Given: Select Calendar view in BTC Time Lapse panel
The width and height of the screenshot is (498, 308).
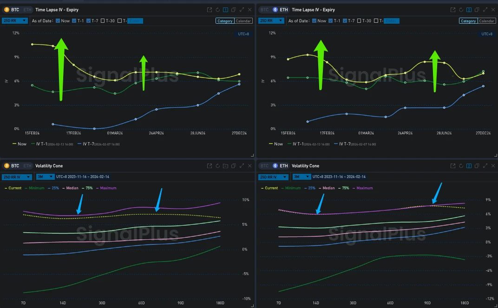Looking at the screenshot, I should point(243,21).
